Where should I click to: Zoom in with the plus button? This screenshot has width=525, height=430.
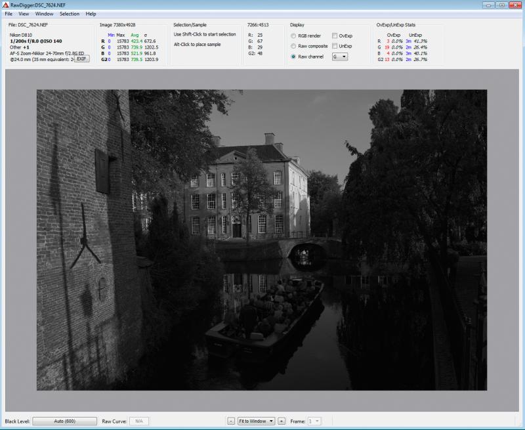pos(282,421)
